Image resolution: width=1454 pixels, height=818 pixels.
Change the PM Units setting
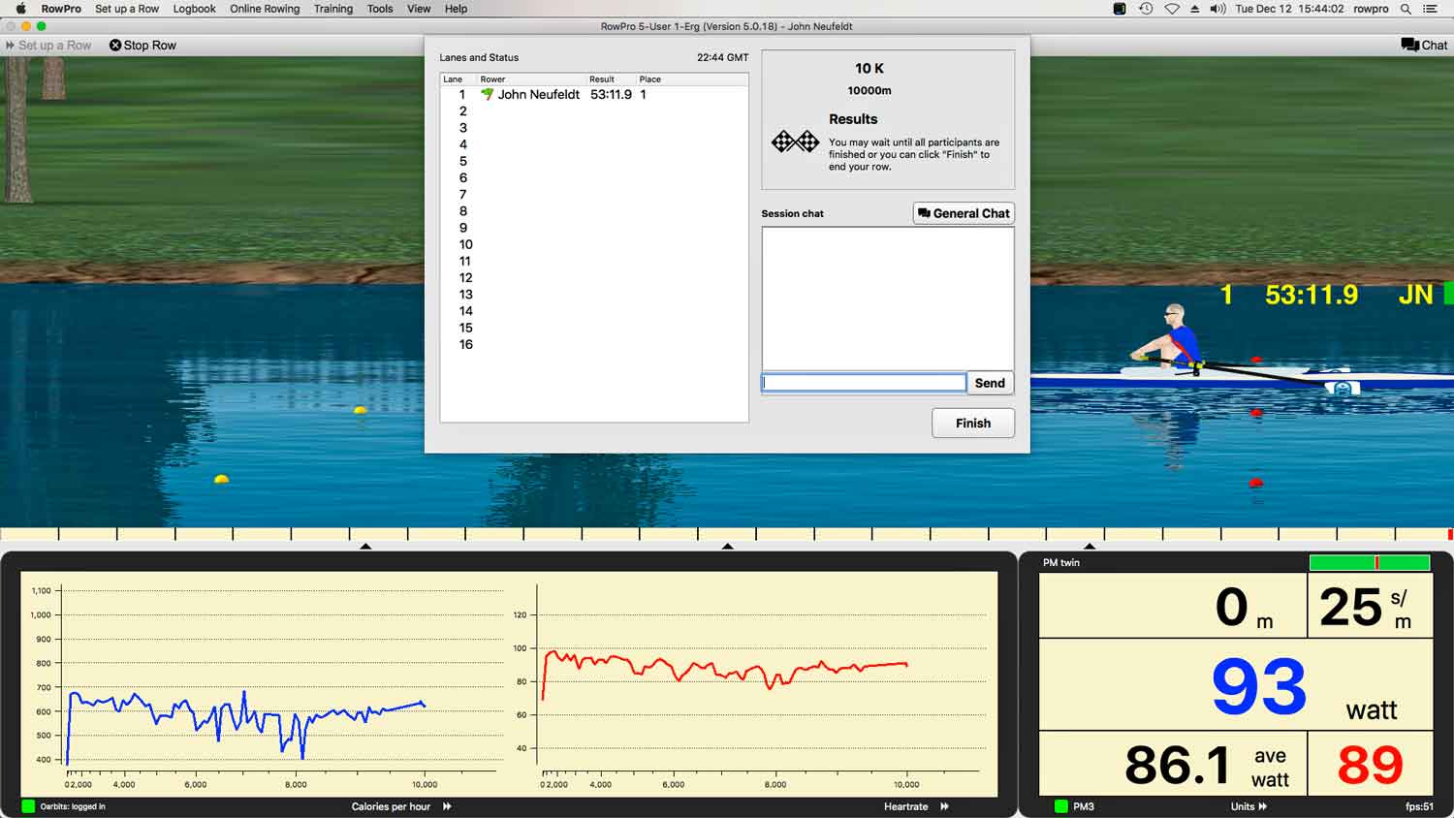(x=1249, y=806)
